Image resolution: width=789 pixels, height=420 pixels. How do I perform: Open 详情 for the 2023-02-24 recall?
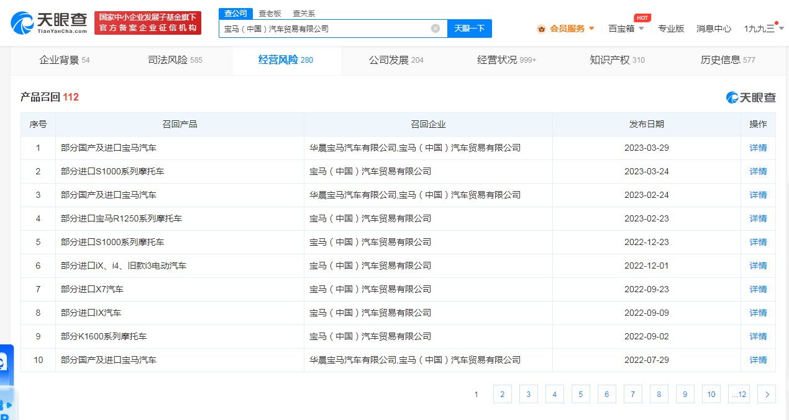point(758,195)
